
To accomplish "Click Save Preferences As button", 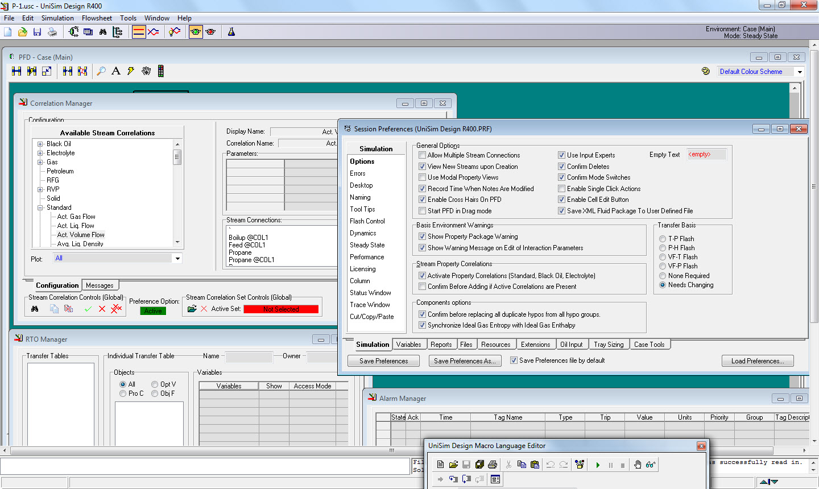I will 465,361.
